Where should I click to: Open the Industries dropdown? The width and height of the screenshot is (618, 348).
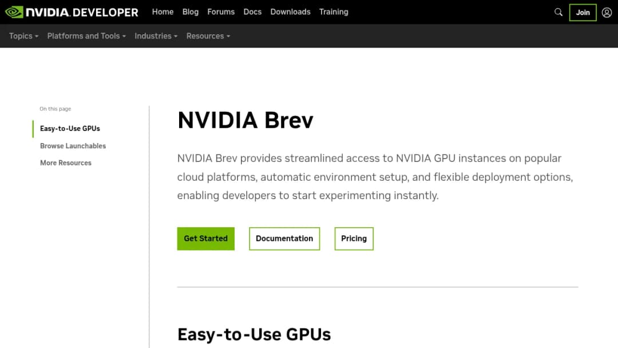coord(156,36)
